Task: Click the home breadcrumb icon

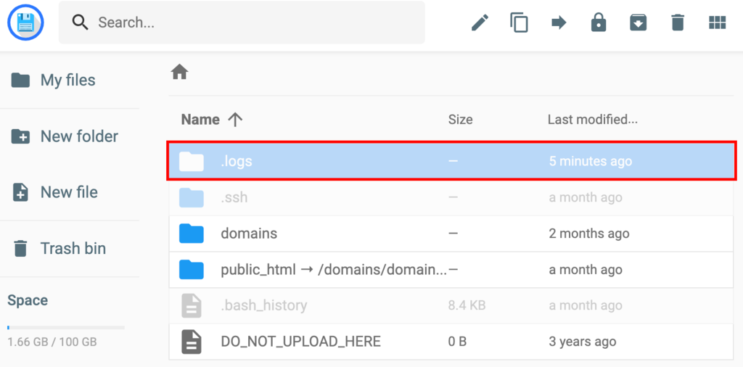Action: pos(179,72)
